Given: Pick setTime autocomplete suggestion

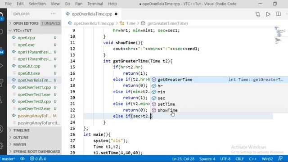Looking at the screenshot, I should click(219, 104).
